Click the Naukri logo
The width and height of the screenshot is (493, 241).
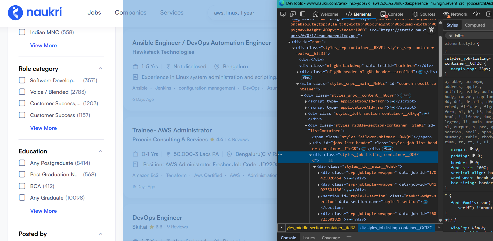coord(35,13)
